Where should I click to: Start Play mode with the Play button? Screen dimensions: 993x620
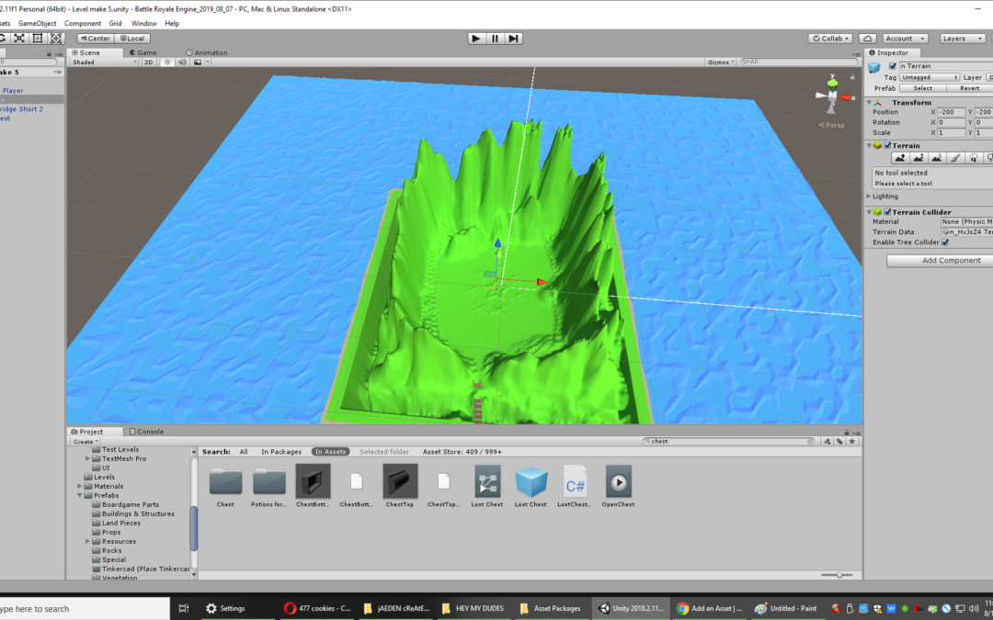pos(476,39)
